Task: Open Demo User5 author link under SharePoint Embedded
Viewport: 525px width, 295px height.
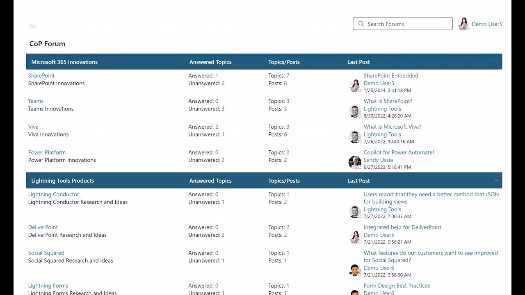Action: pos(379,83)
